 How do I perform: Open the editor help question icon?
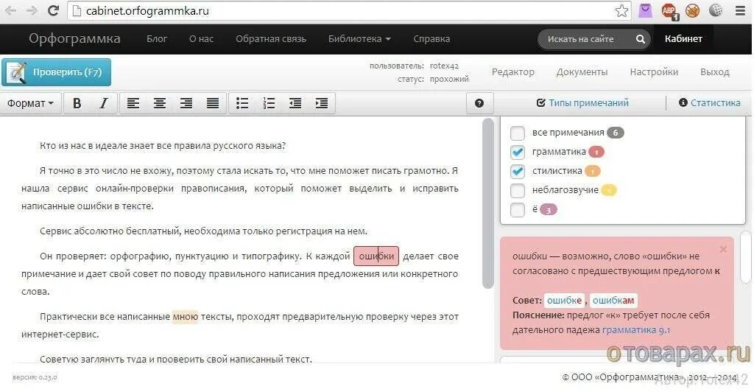point(479,103)
